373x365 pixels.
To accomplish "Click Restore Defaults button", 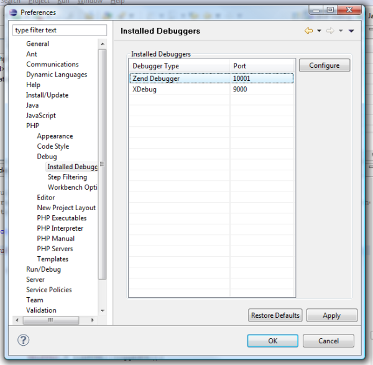I will tap(275, 315).
